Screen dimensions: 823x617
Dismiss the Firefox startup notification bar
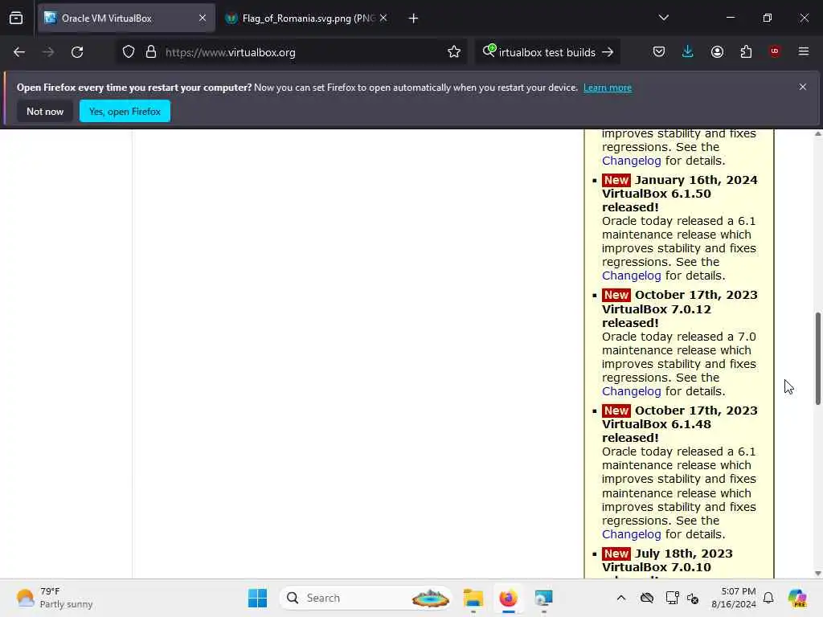pyautogui.click(x=803, y=87)
